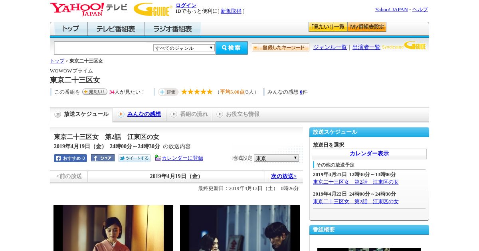The height and width of the screenshot is (251, 479).
Task: Click the 番組の流れ tab arrow icon
Action: [x=174, y=114]
